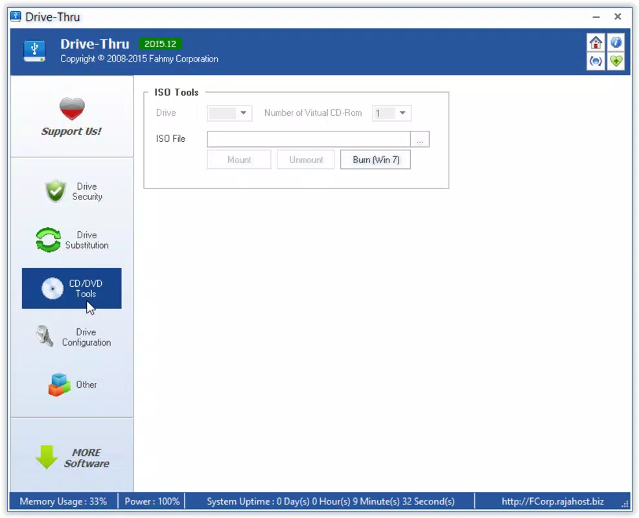Click the green heart donate icon

tap(616, 62)
